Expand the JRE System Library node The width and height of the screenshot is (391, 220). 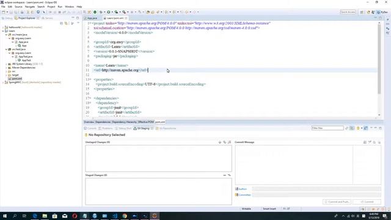6,64
